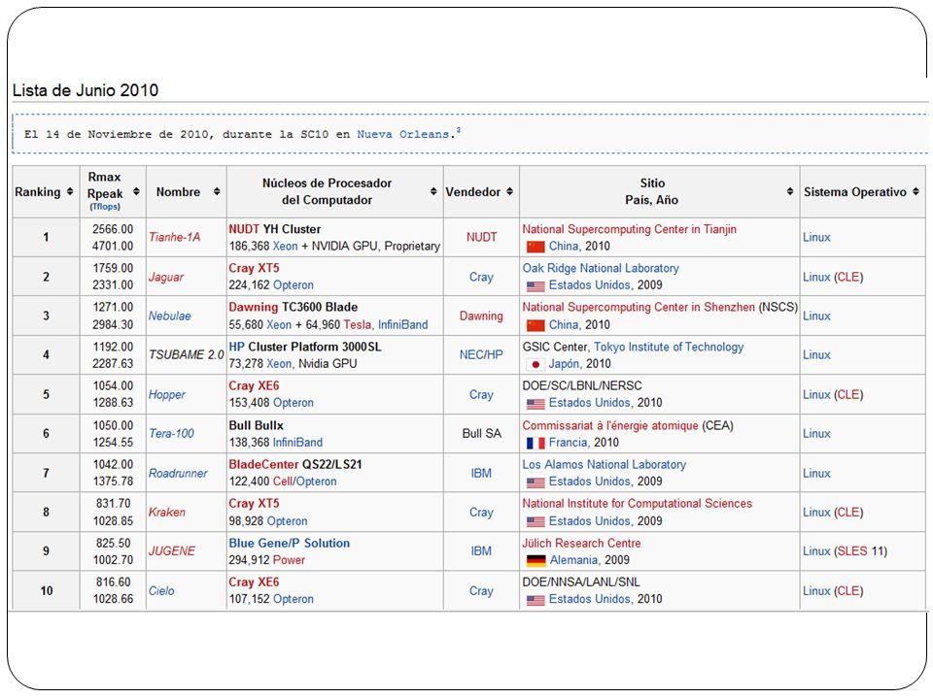The height and width of the screenshot is (699, 933).
Task: Open the Cielo name link
Action: 161,591
